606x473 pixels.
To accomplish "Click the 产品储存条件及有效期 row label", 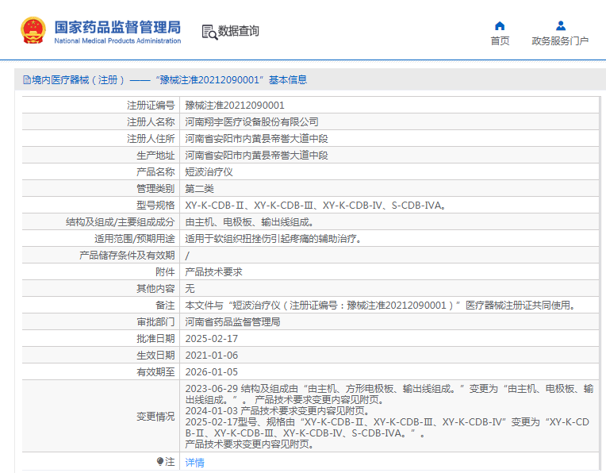I will click(x=127, y=256).
